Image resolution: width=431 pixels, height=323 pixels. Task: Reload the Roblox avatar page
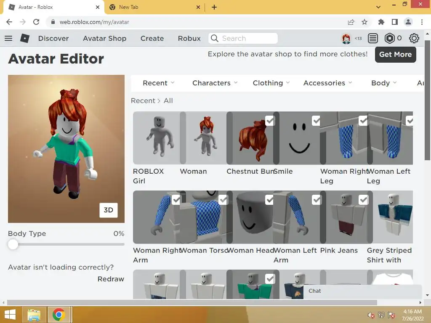point(36,22)
